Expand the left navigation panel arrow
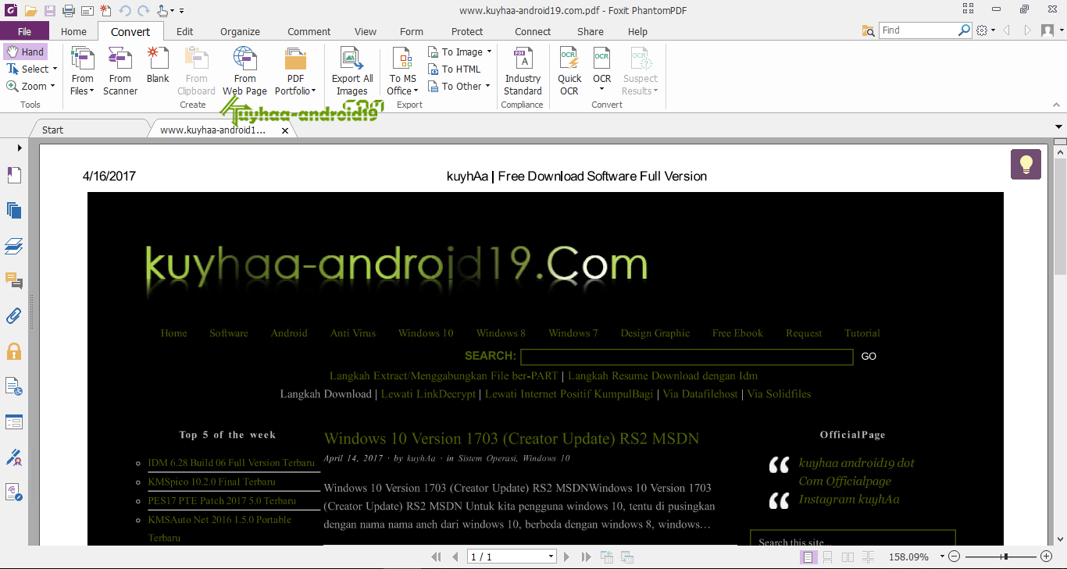The image size is (1067, 569). pos(20,148)
